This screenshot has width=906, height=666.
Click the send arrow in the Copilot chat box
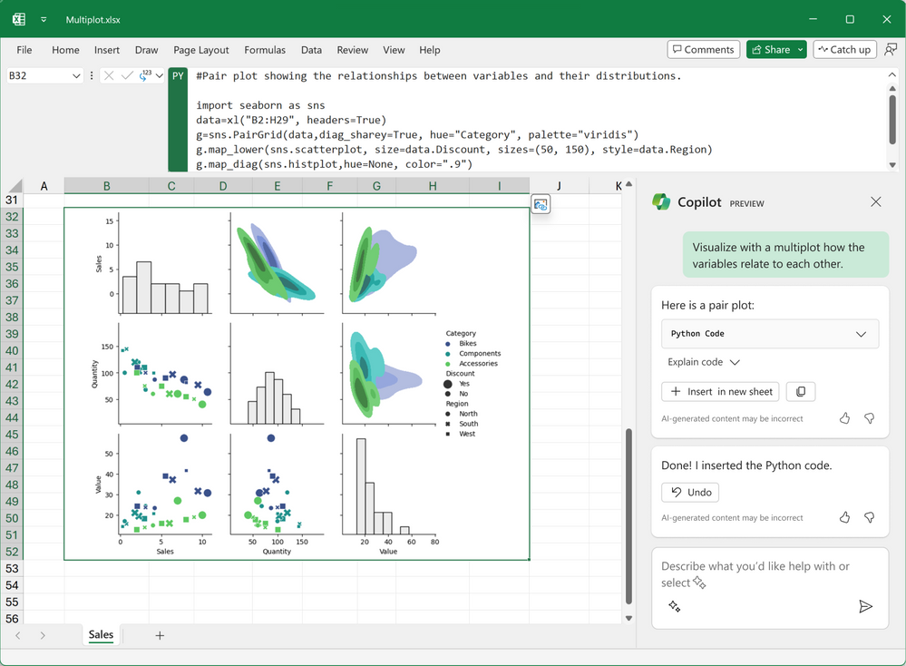tap(866, 607)
